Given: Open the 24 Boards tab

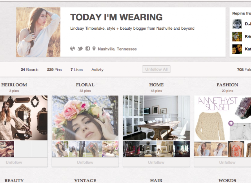Looking at the screenshot, I should pyautogui.click(x=29, y=70).
